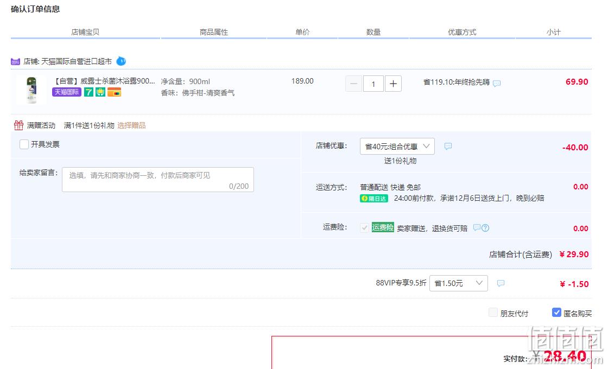Click the 省119.10:年终抢先嗨 discount text
This screenshot has height=369, width=608.
click(457, 82)
